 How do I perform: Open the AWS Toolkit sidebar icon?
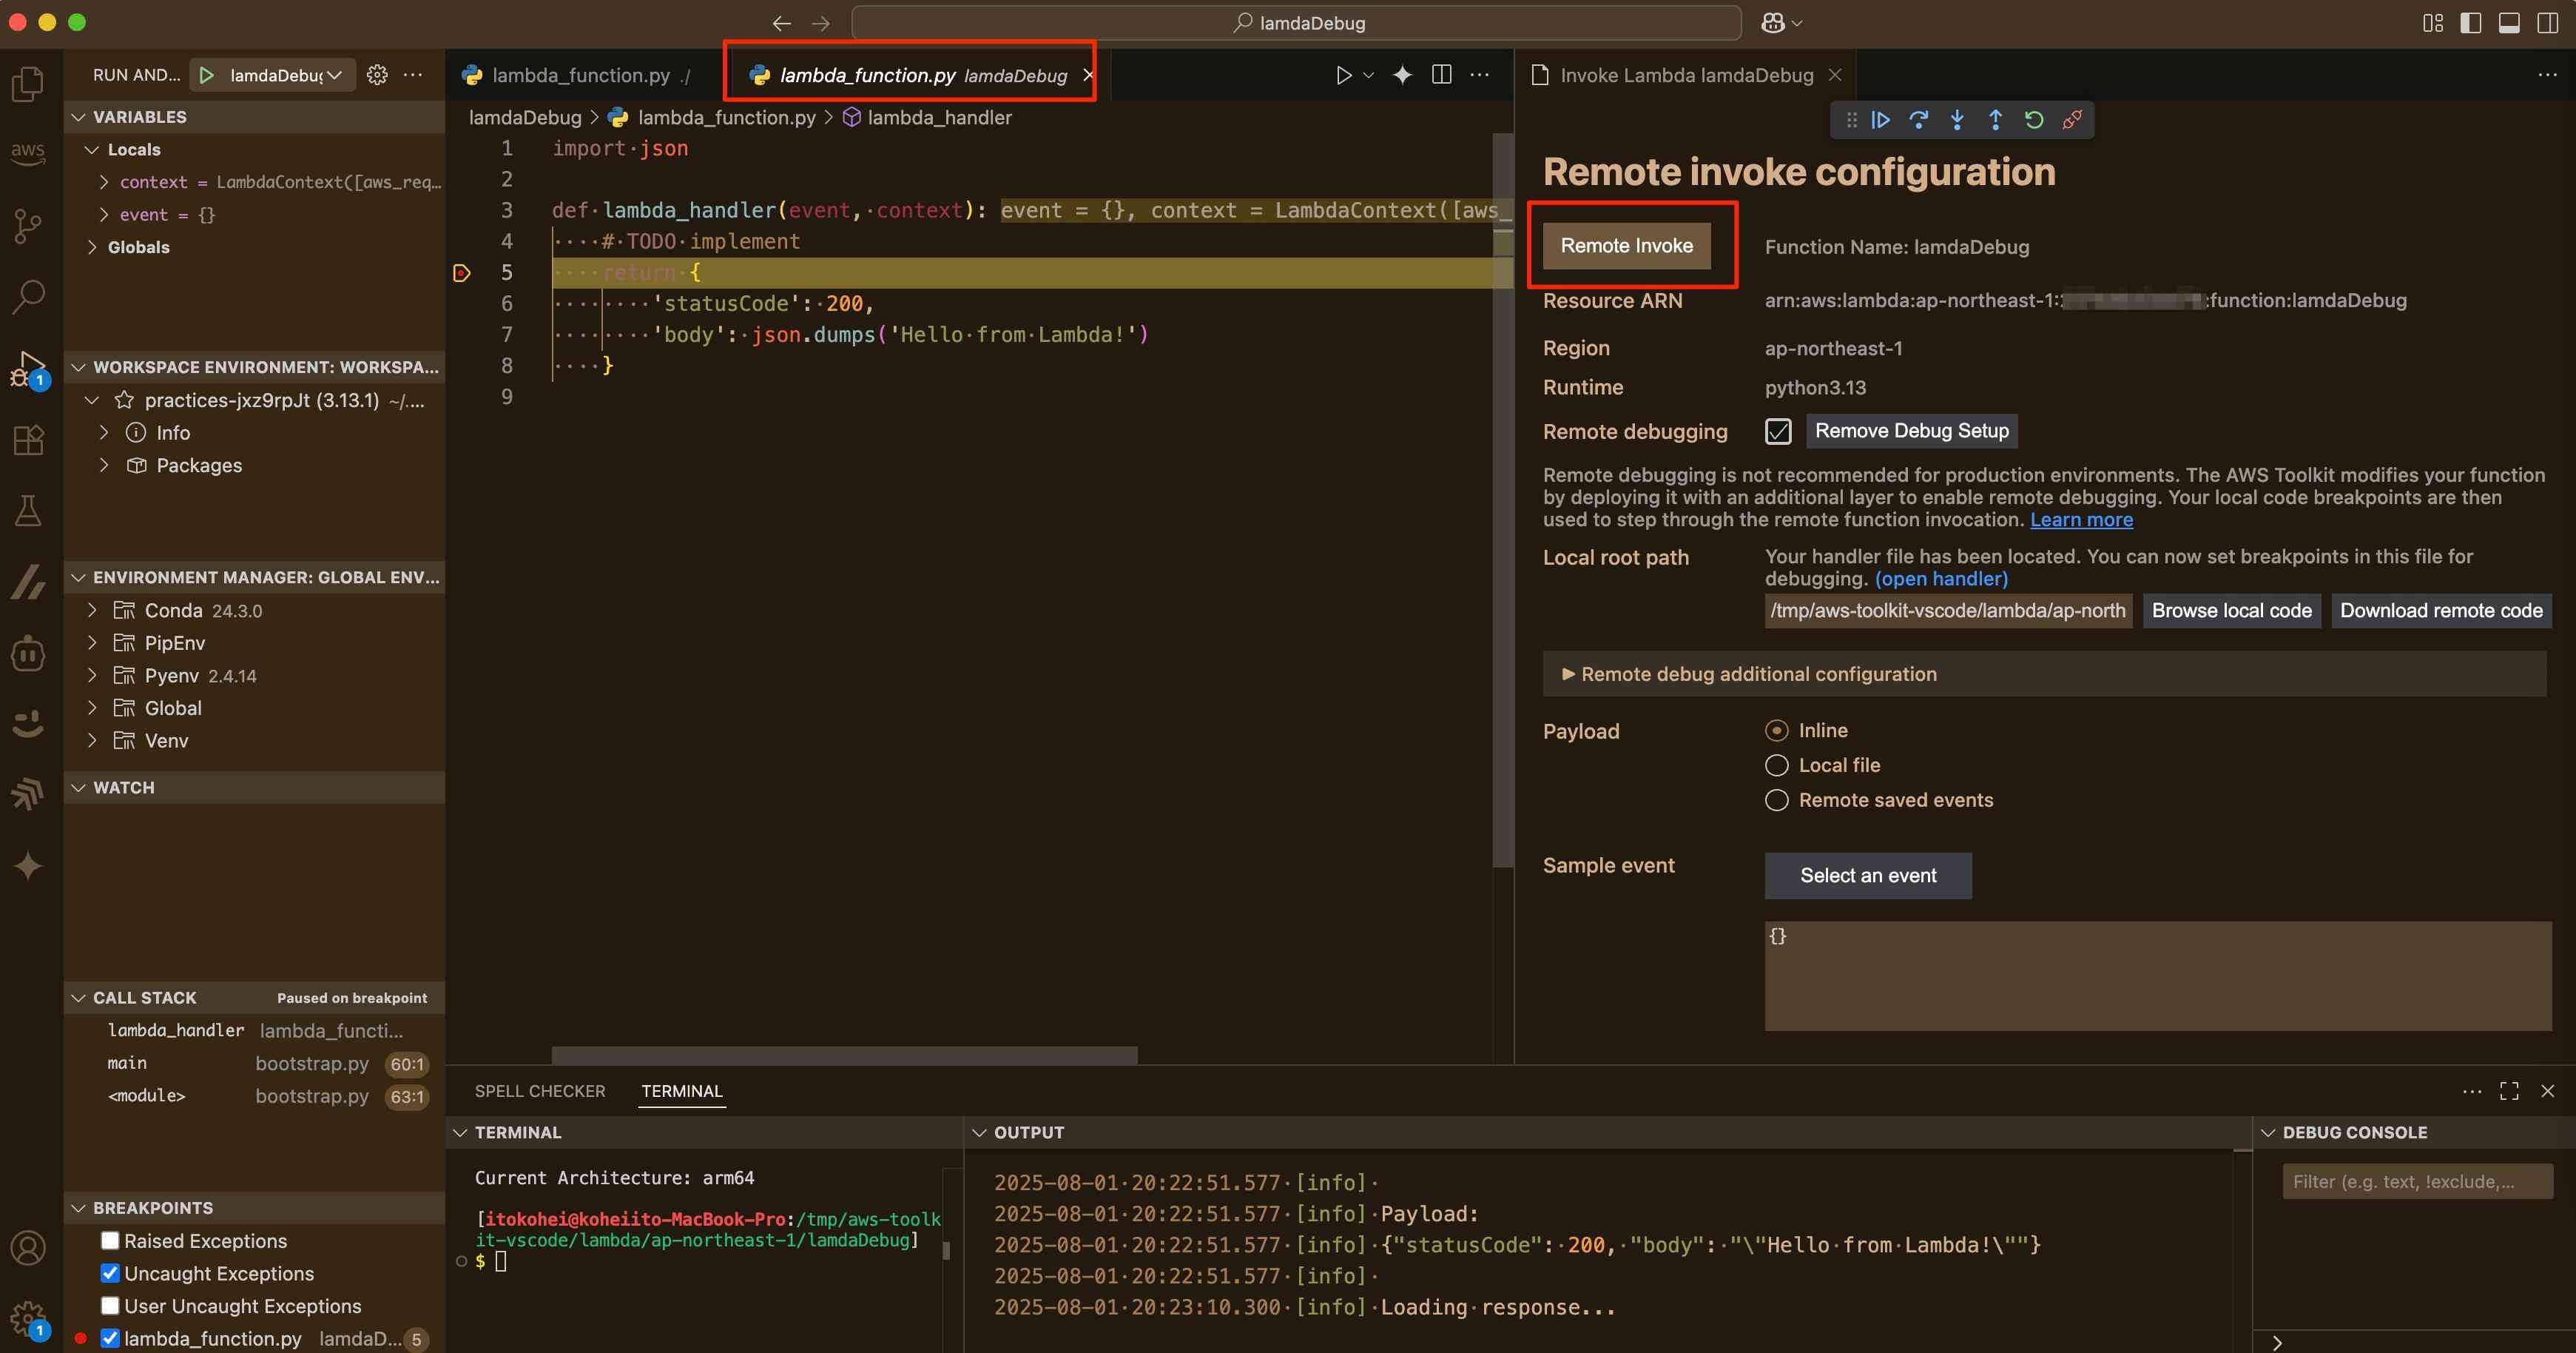(x=28, y=152)
